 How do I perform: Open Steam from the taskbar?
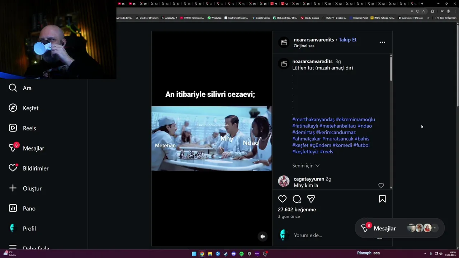pyautogui.click(x=226, y=254)
